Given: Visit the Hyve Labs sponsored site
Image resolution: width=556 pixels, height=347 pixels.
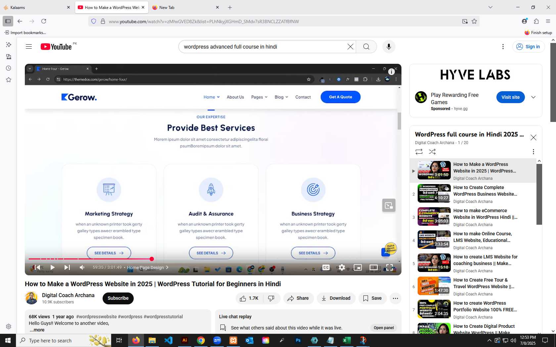Looking at the screenshot, I should (x=510, y=97).
